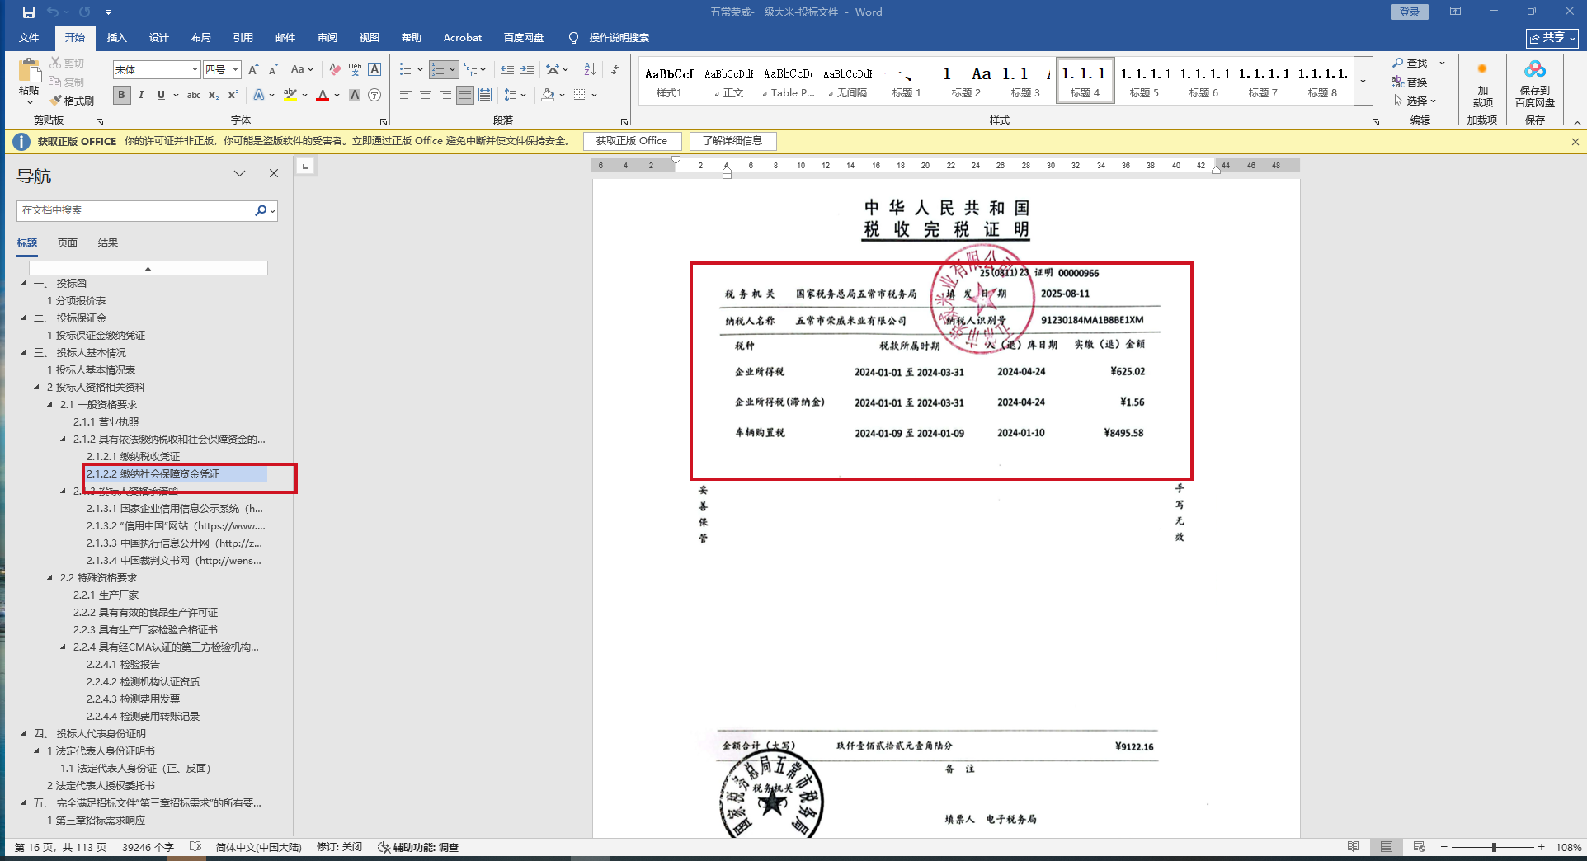Screen dimensions: 1587x861
Task: Click the Increase Indent icon
Action: 527,69
